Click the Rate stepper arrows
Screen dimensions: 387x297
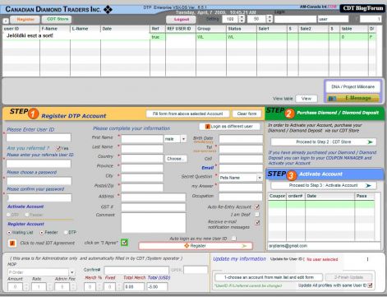point(49,287)
